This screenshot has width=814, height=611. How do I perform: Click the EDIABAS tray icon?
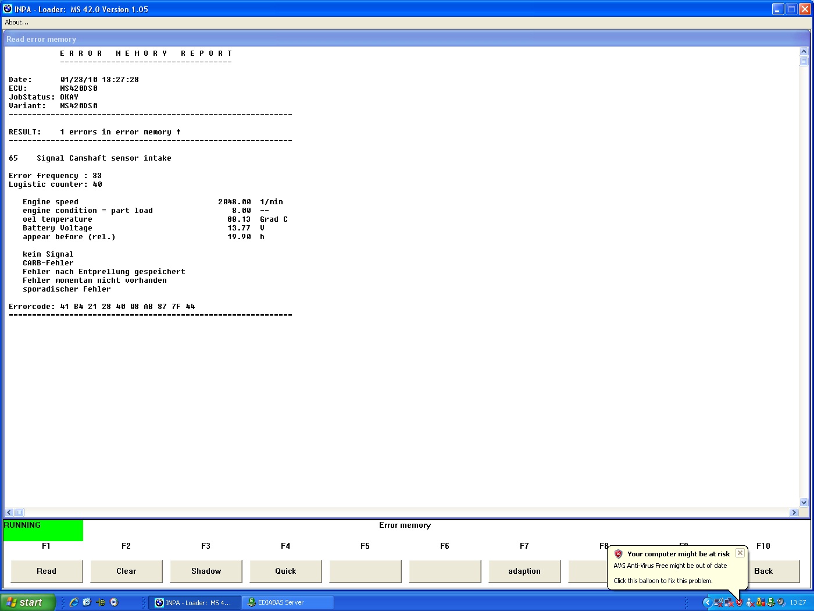point(770,602)
